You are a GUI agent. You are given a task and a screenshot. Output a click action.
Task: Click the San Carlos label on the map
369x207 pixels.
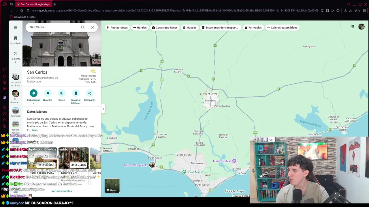click(210, 101)
